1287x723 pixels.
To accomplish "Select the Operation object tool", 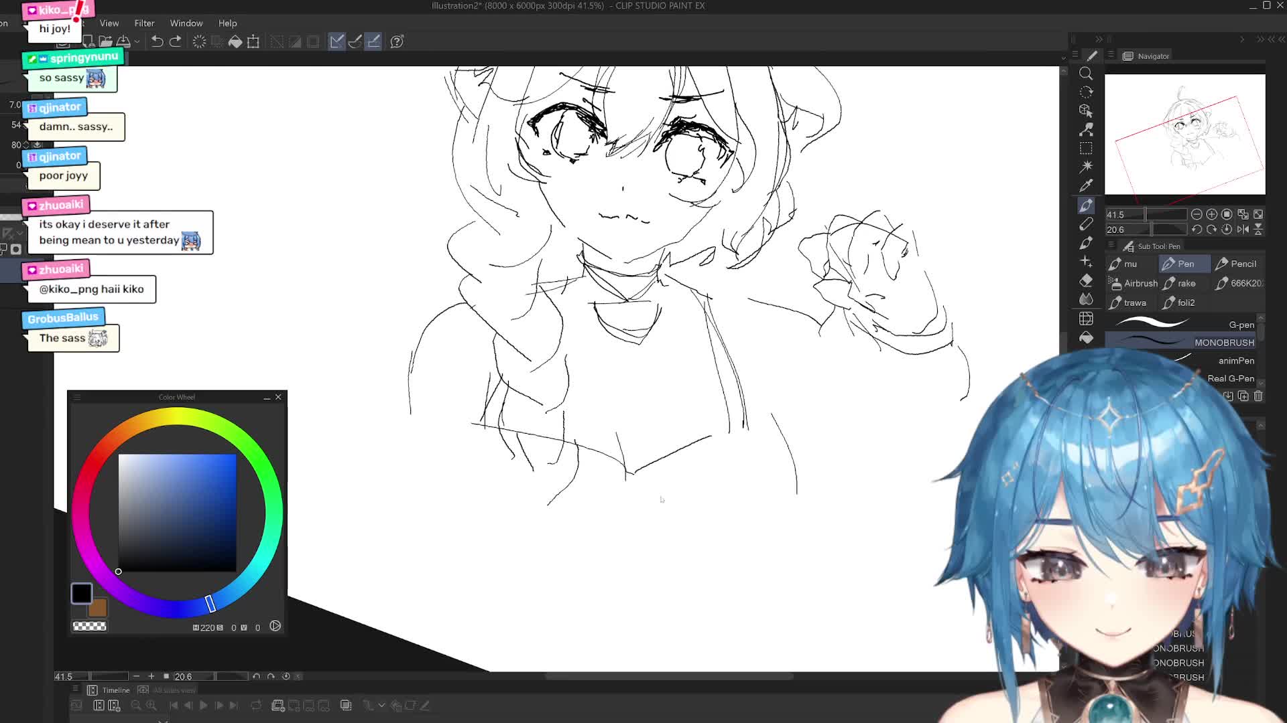I will (x=1086, y=110).
